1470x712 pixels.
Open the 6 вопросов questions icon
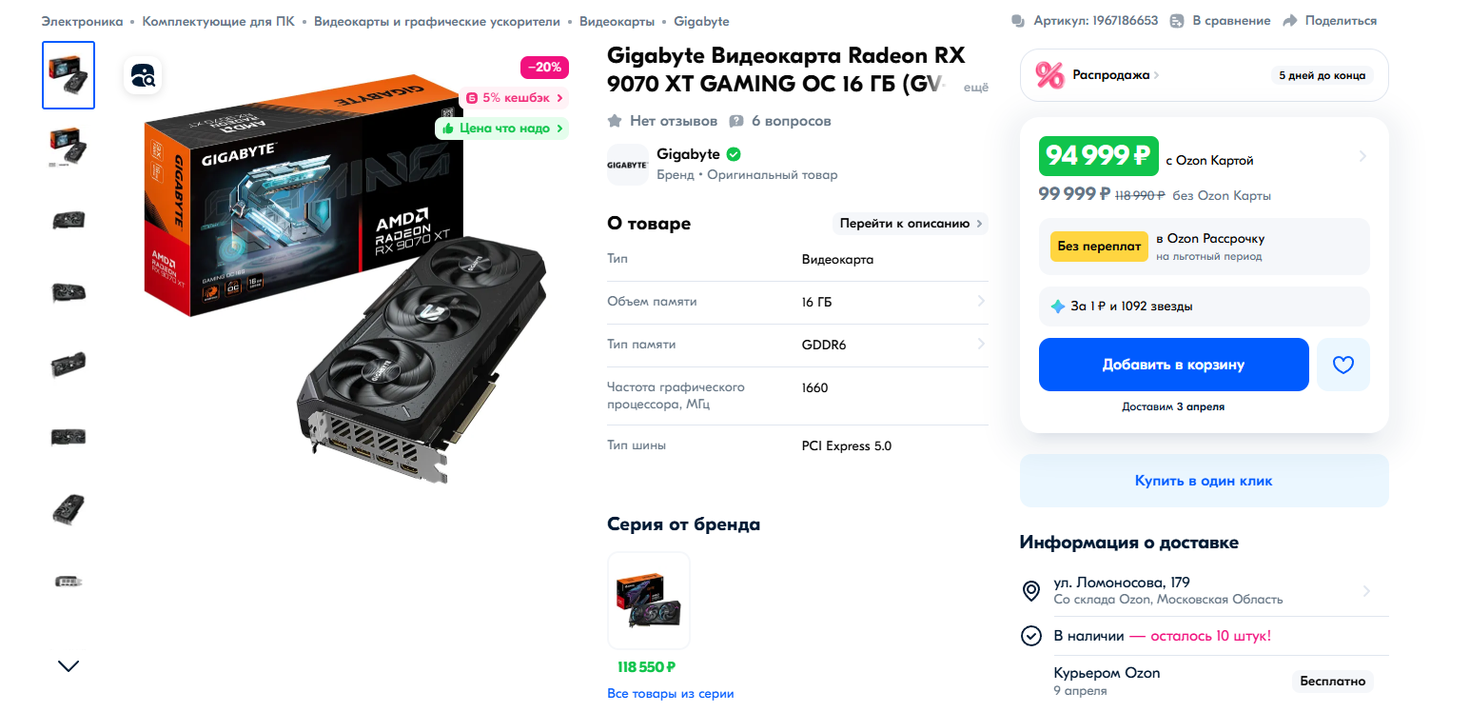[x=736, y=121]
